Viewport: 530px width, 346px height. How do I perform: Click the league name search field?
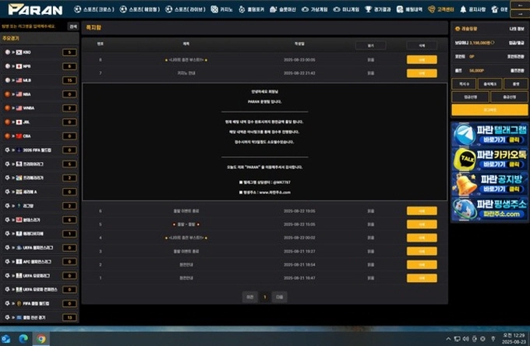coord(34,26)
